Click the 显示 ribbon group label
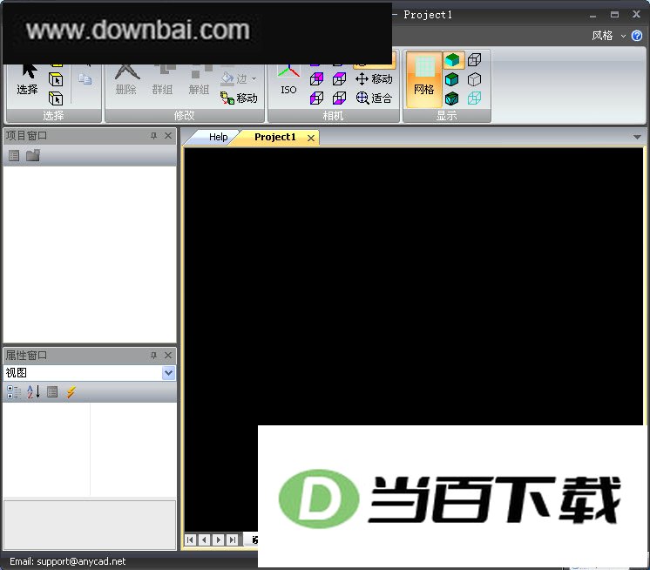The image size is (650, 570). [x=446, y=116]
